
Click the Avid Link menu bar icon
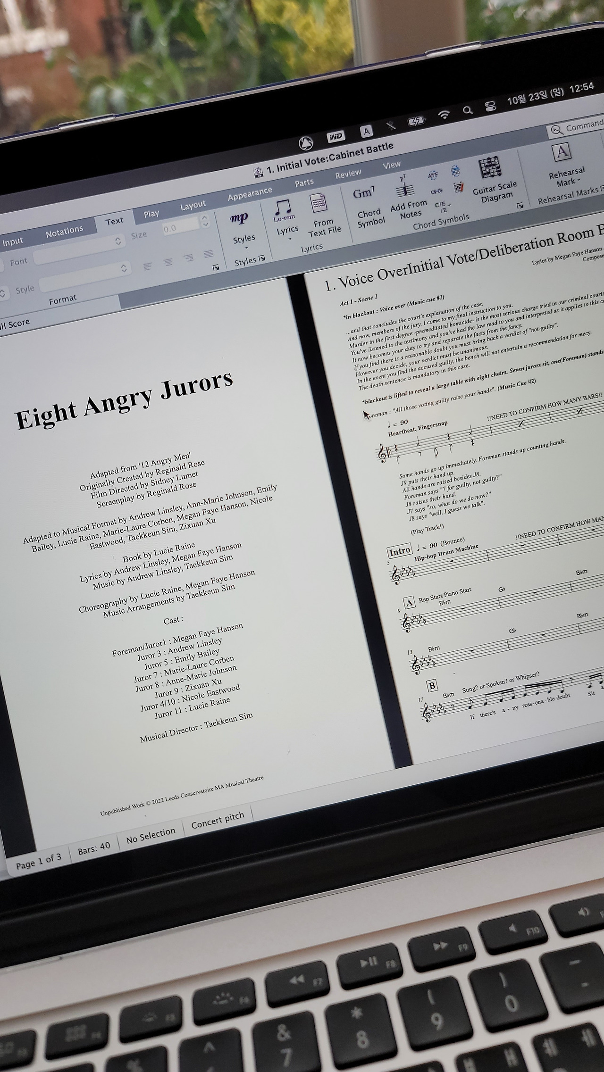coord(305,143)
